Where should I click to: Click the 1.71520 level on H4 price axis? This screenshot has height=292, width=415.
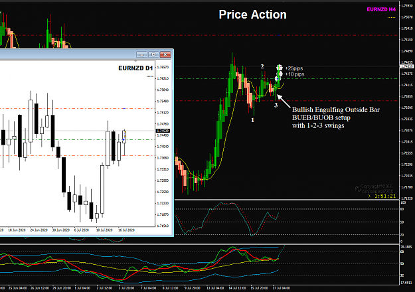point(407,198)
